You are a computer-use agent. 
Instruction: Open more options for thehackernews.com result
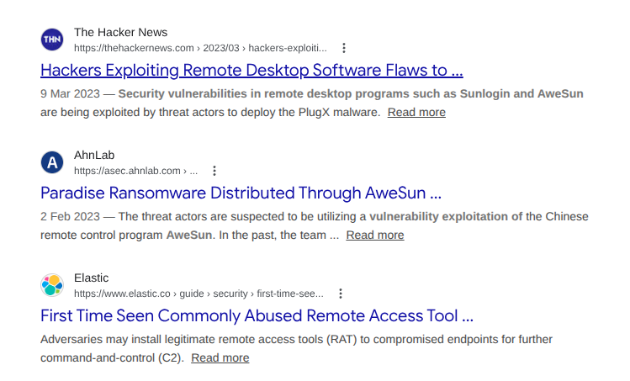tap(344, 48)
